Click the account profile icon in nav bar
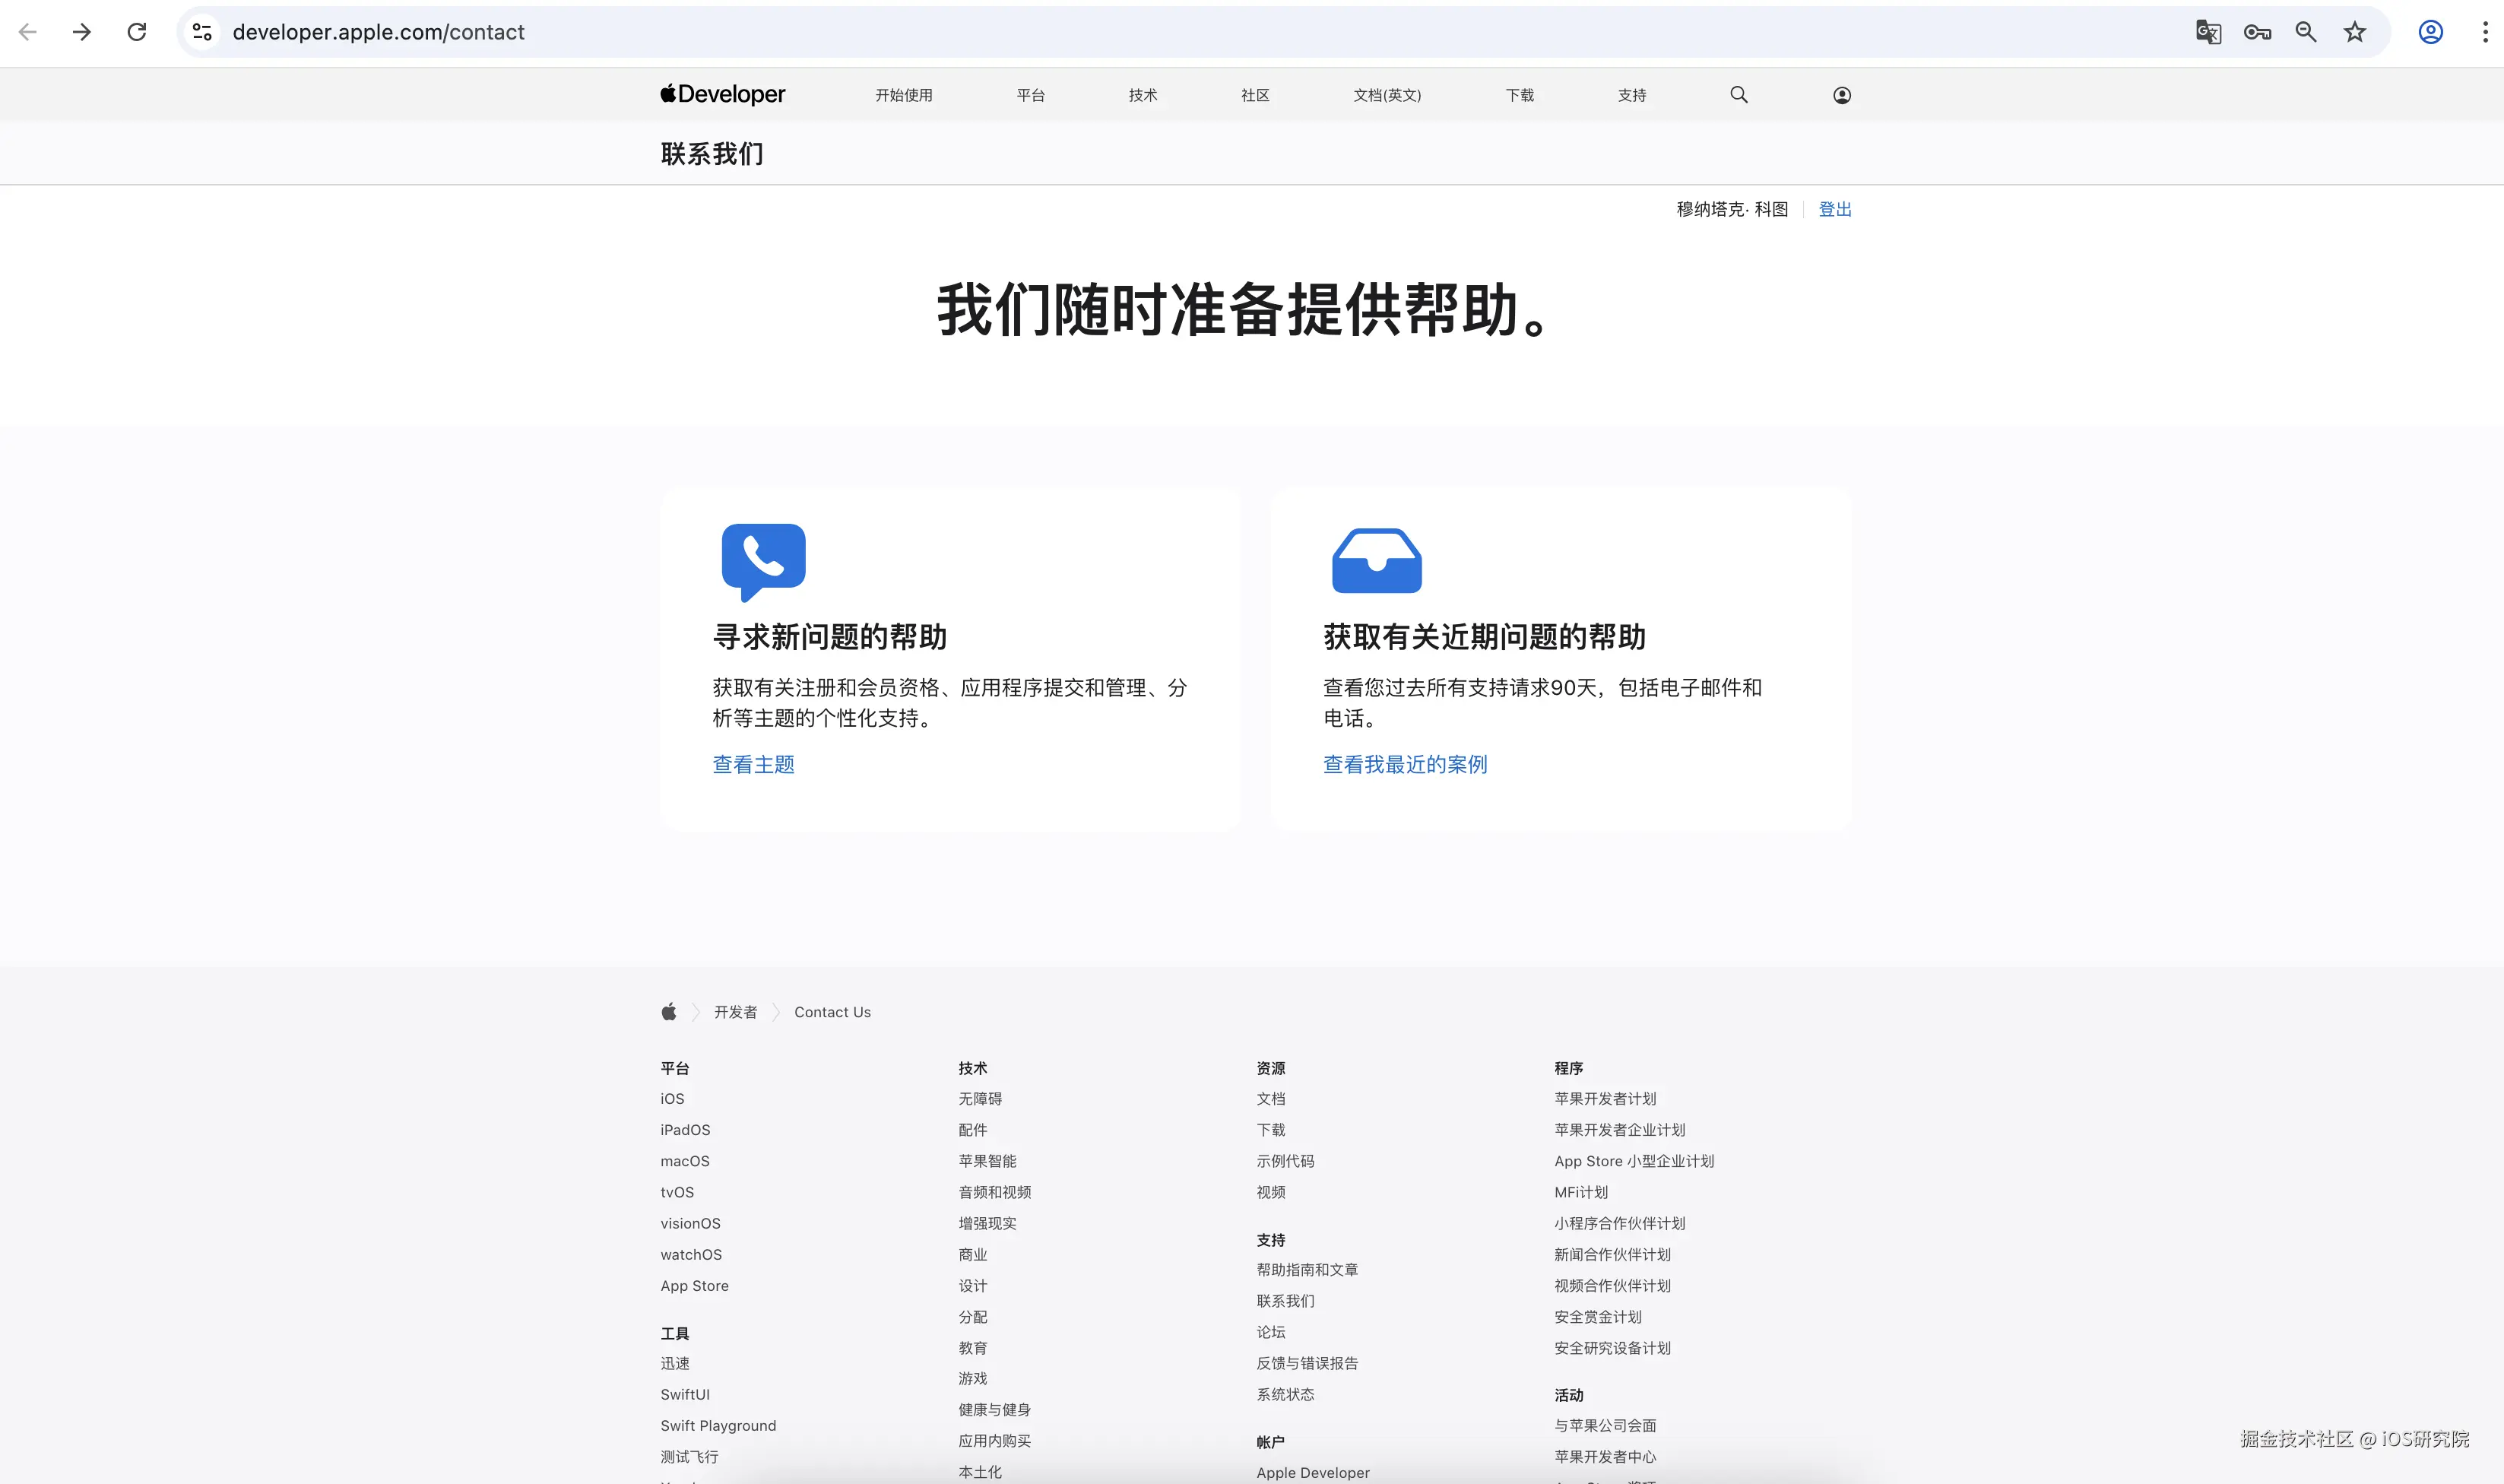The width and height of the screenshot is (2504, 1484). pos(1841,95)
